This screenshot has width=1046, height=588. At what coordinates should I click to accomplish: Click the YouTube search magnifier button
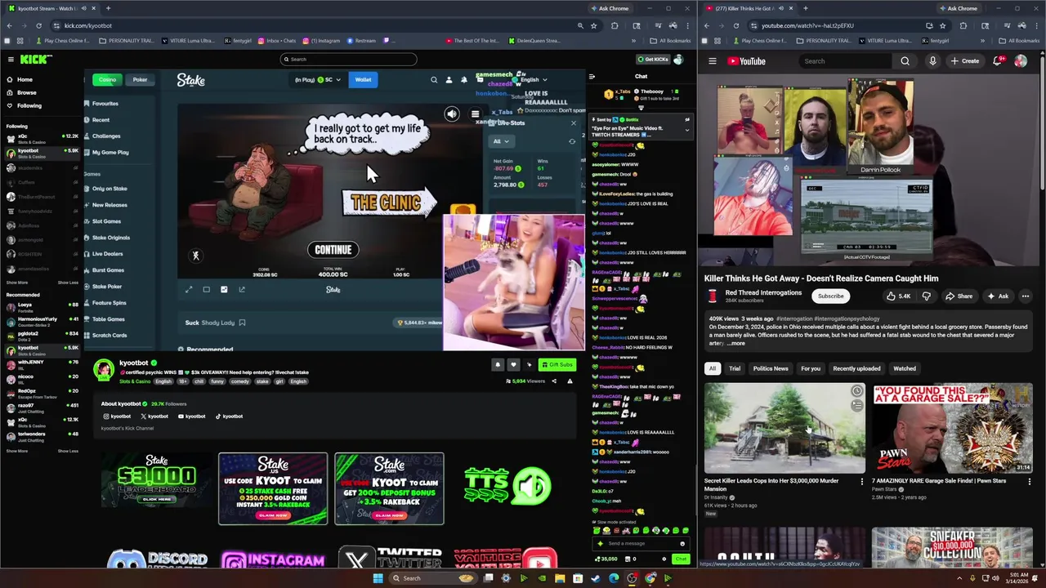[905, 61]
